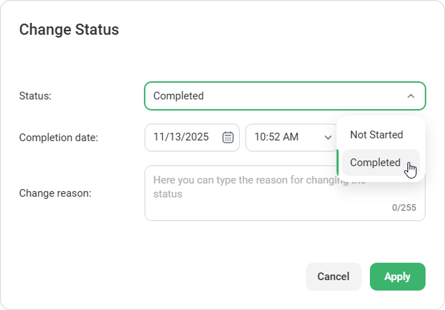Expand the time picker chevron arrow

[x=328, y=137]
